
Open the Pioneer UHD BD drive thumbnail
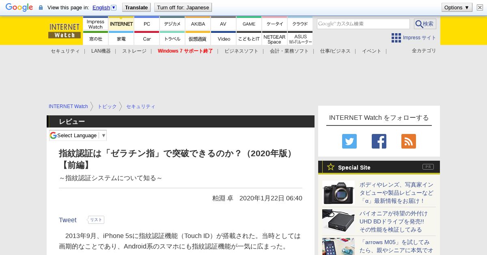tap(338, 221)
